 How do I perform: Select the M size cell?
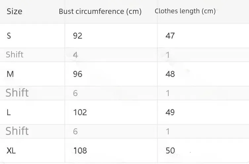[x=10, y=74]
